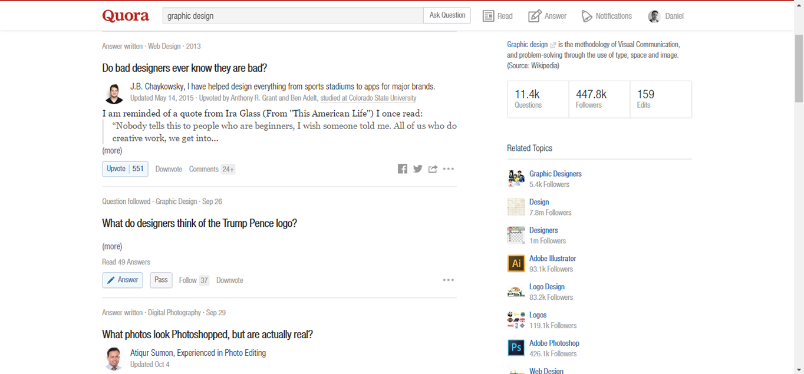This screenshot has width=804, height=374.
Task: Click the Ask Question button
Action: click(447, 15)
